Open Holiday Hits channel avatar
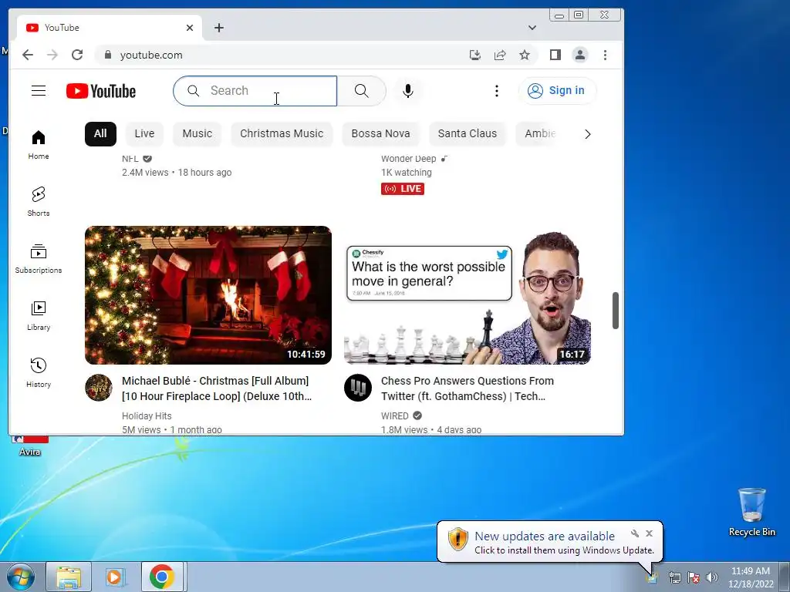 pos(98,388)
